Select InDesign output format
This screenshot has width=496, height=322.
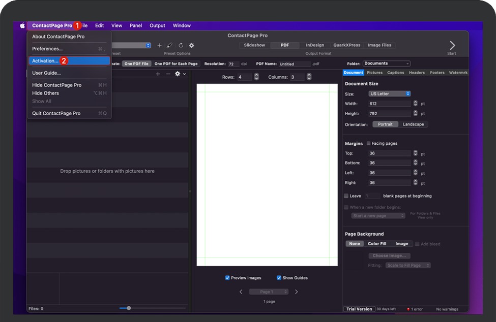pos(315,45)
